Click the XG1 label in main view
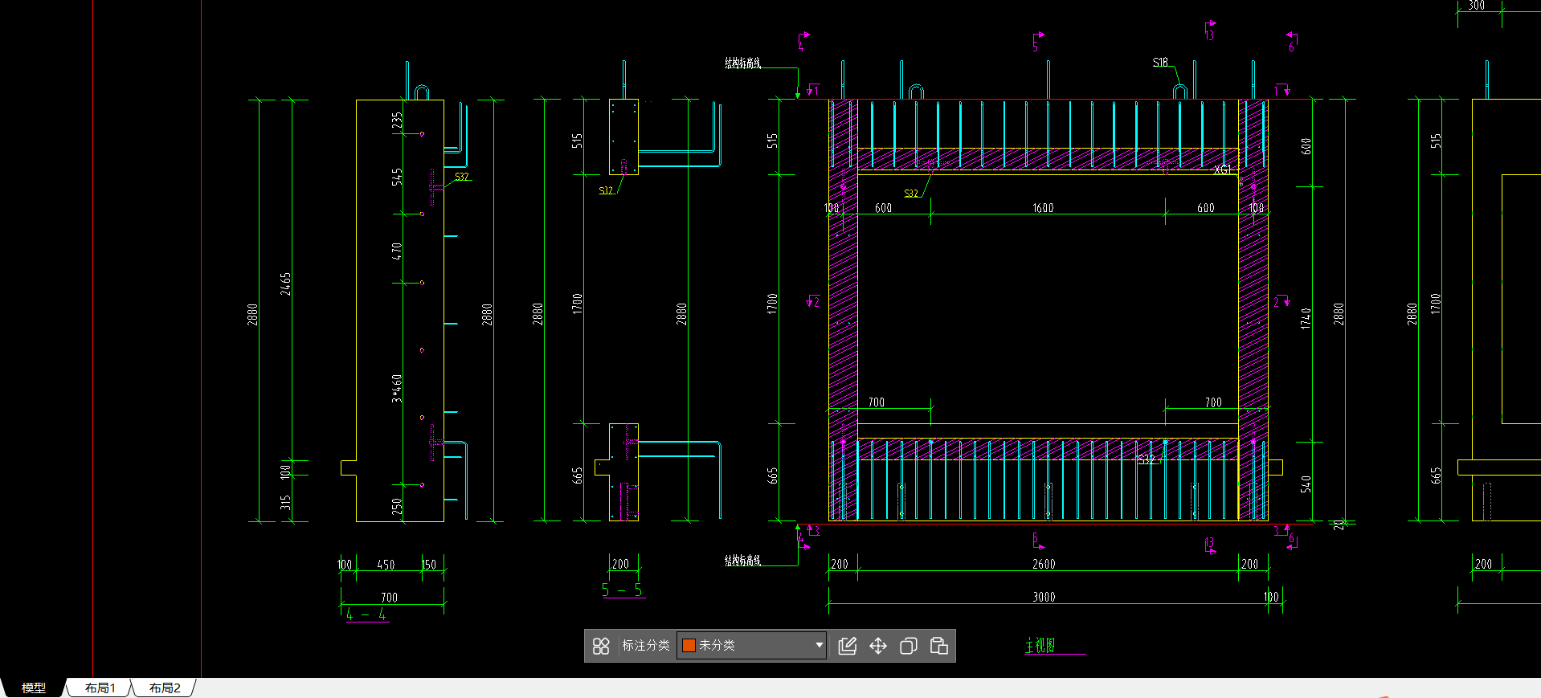The image size is (1541, 698). (x=1222, y=169)
